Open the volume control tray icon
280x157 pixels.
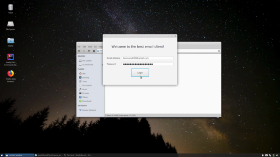point(277,155)
